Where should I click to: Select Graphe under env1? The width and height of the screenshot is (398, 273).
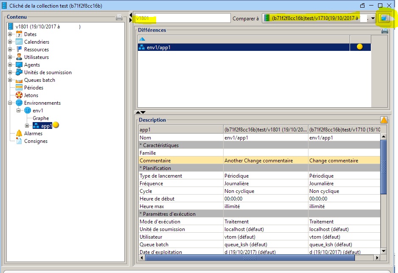coord(41,118)
